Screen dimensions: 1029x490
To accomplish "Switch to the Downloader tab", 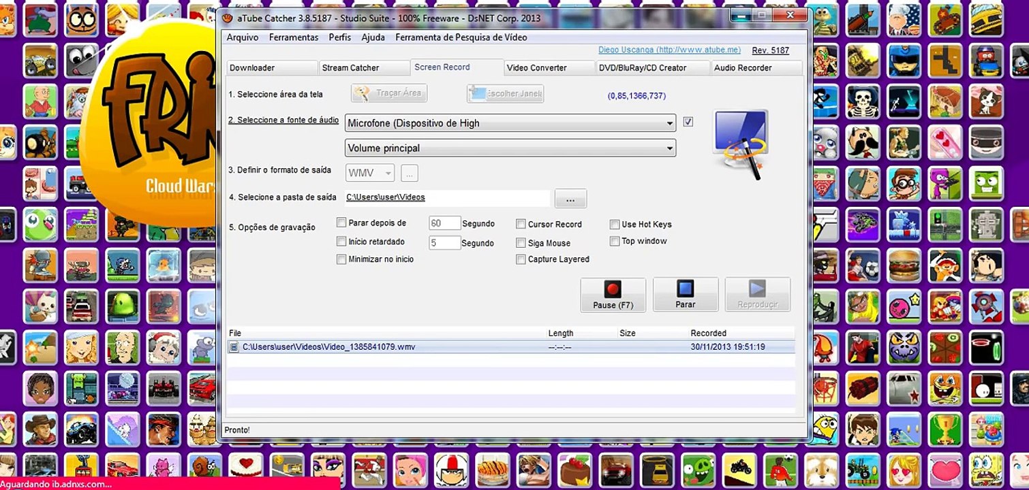I will coord(272,67).
